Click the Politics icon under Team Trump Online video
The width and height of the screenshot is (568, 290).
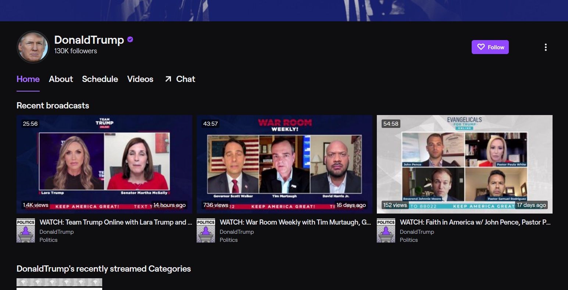26,230
